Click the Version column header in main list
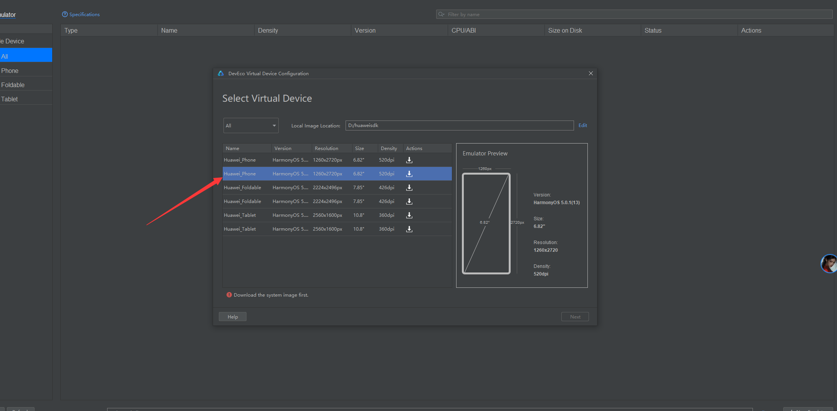The width and height of the screenshot is (837, 411). 399,30
